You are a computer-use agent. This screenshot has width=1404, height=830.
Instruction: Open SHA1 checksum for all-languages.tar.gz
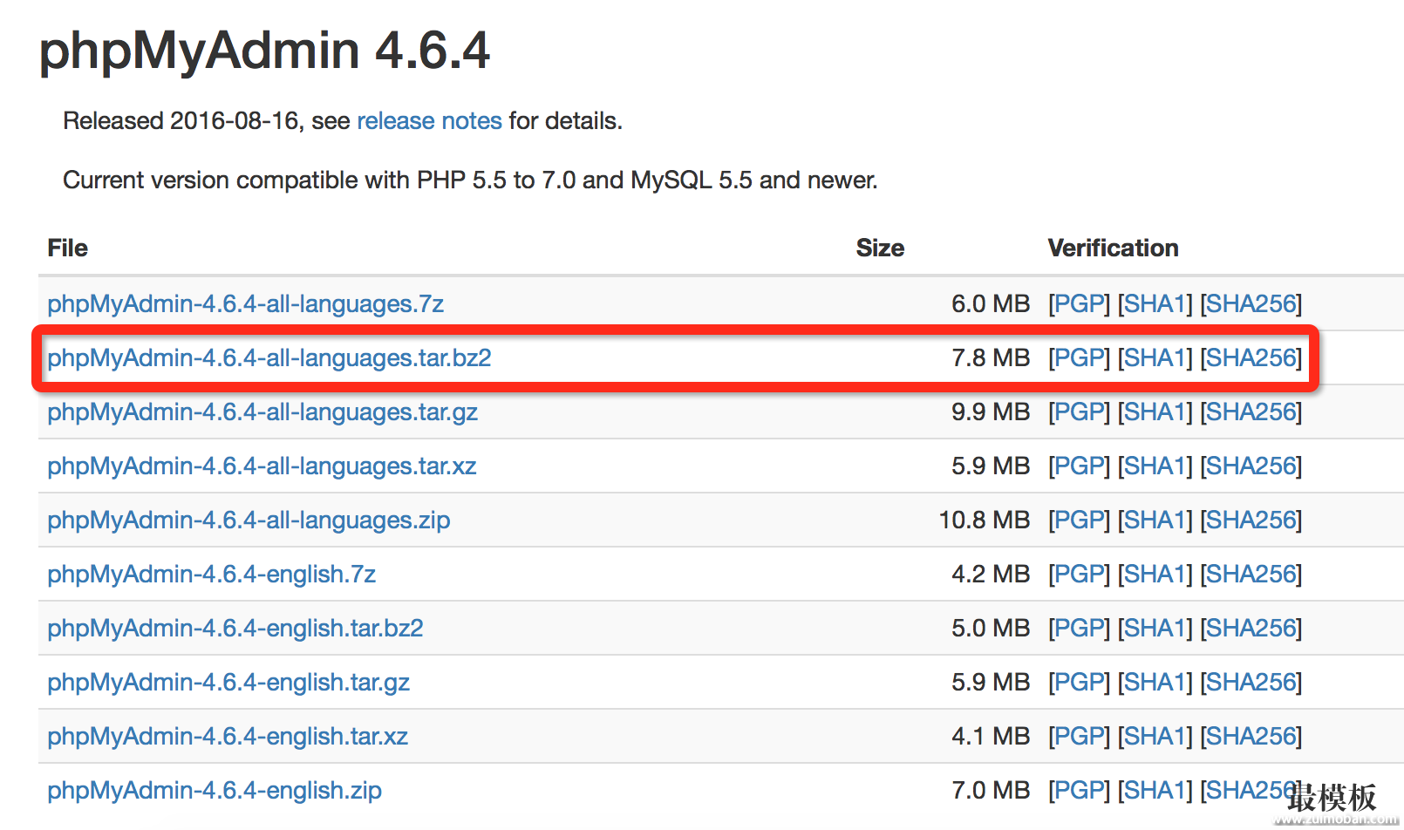[x=1155, y=412]
